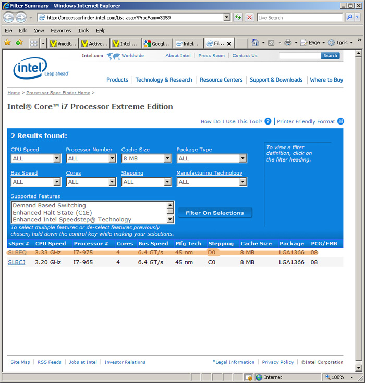365x383 pixels.
Task: Expand the address bar history dropdown arrow
Action: [227, 17]
